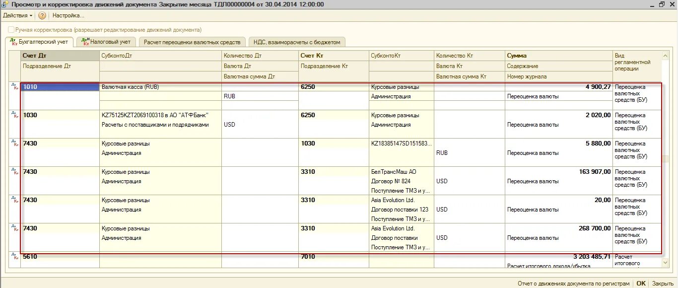Select БелТрансМаш АО cell
This screenshot has height=288, width=678.
pos(402,172)
